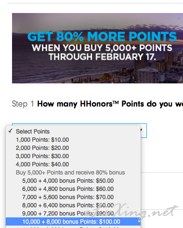Viewport: 183px width, 228px height.
Task: Click the blue-outlined select box border area
Action: (144, 131)
